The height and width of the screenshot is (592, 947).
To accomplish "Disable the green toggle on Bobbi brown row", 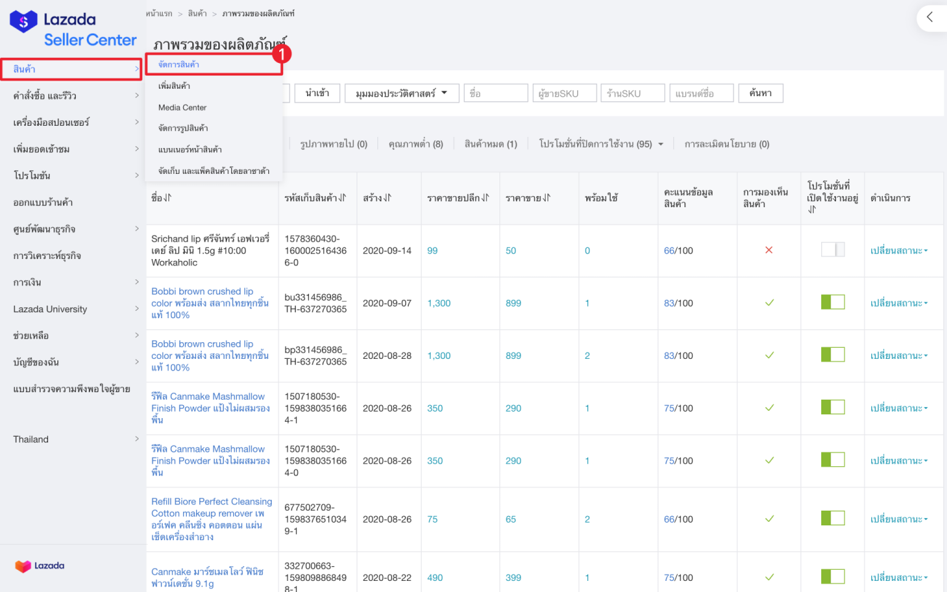I will click(832, 302).
